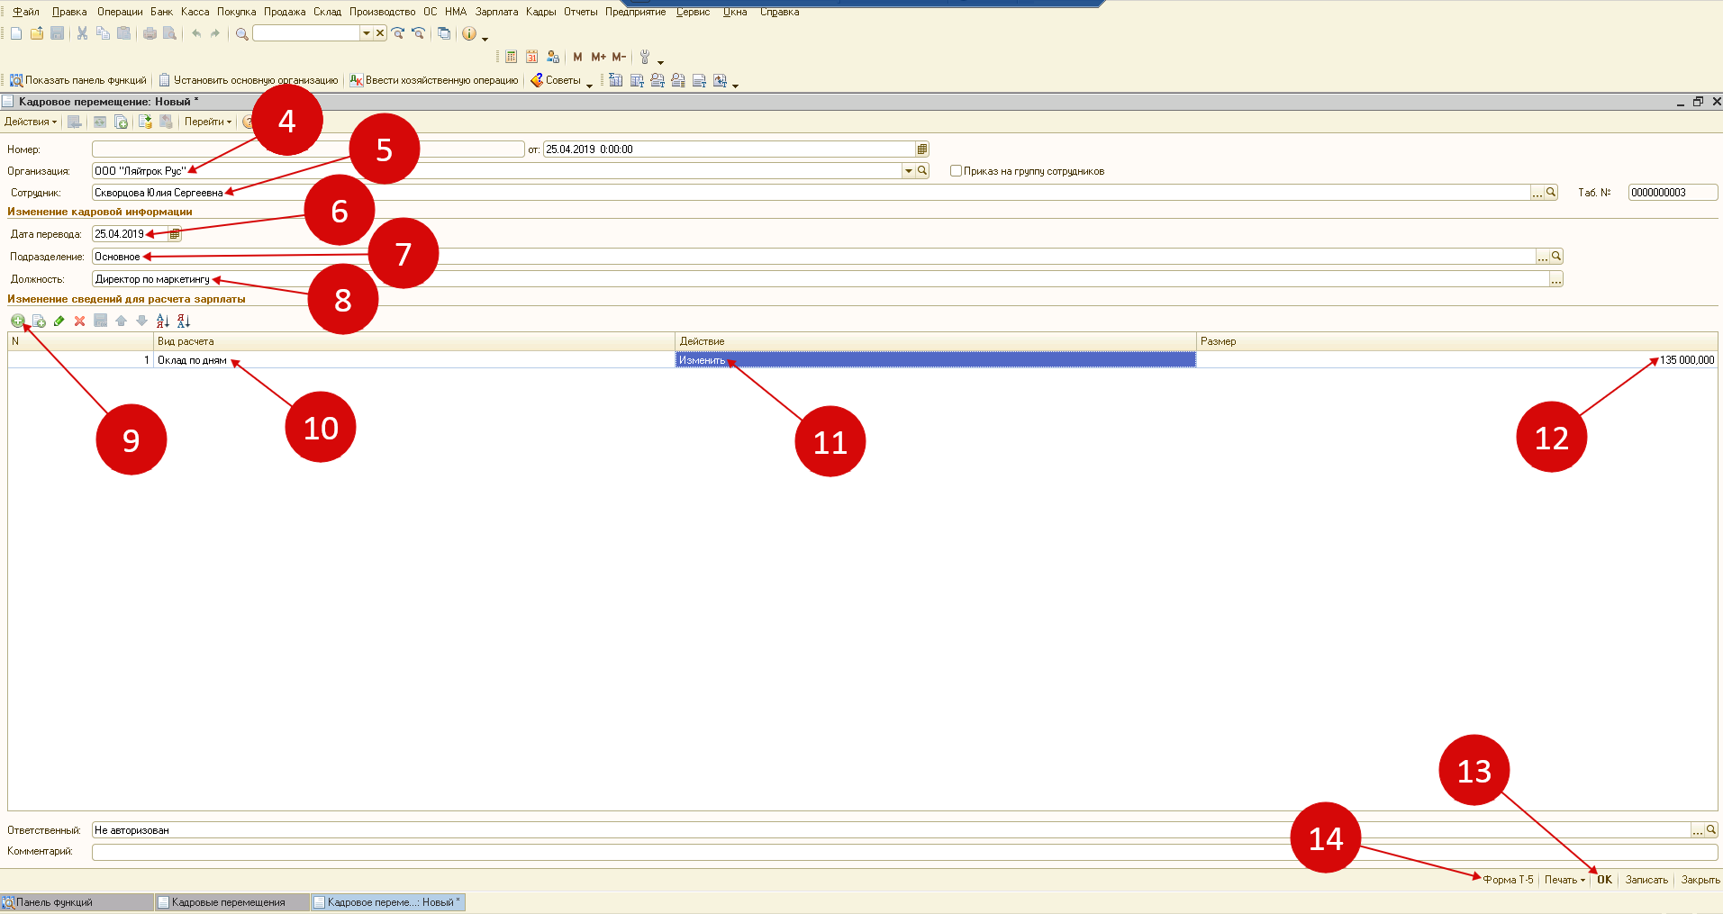Click Показать панель функций button
Screen dimensions: 1723x914
point(78,80)
